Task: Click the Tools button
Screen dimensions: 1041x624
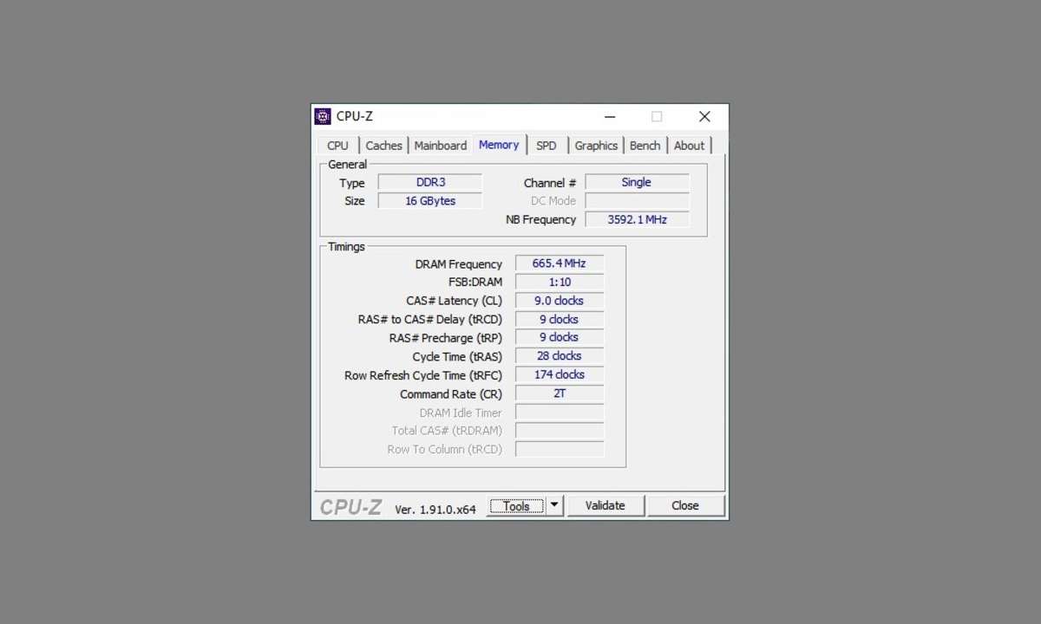Action: point(516,506)
